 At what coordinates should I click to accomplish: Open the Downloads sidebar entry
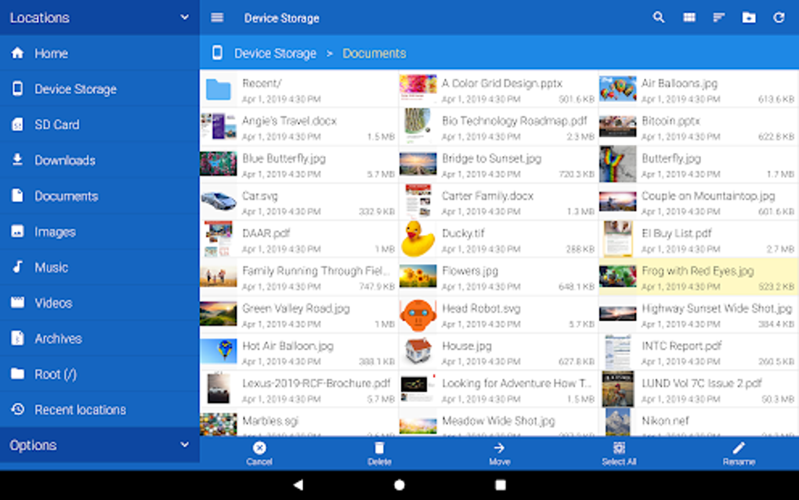click(65, 160)
